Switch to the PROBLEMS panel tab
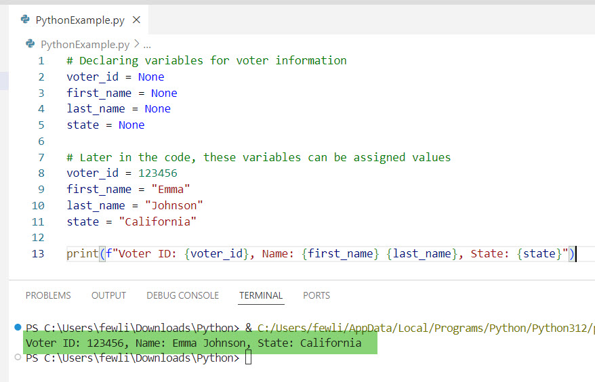The height and width of the screenshot is (382, 595). click(x=48, y=295)
